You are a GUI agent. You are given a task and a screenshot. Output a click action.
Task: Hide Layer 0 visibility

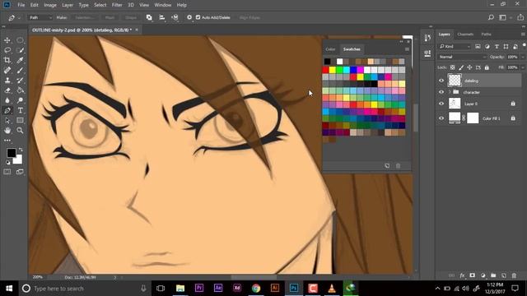[x=441, y=104]
